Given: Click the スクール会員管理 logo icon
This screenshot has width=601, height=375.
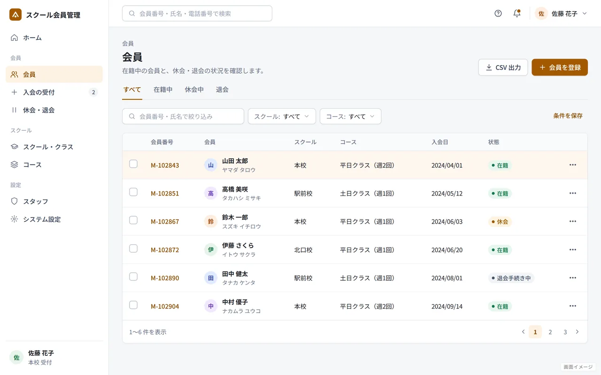Looking at the screenshot, I should (15, 15).
